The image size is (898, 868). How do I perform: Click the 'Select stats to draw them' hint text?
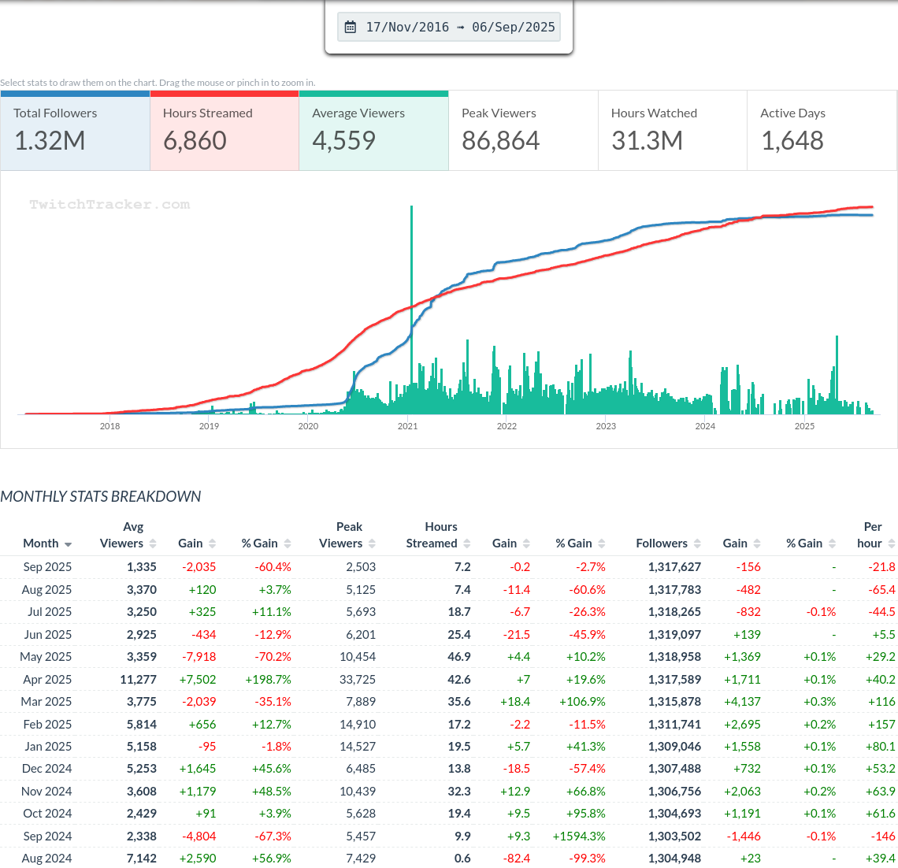[x=158, y=83]
